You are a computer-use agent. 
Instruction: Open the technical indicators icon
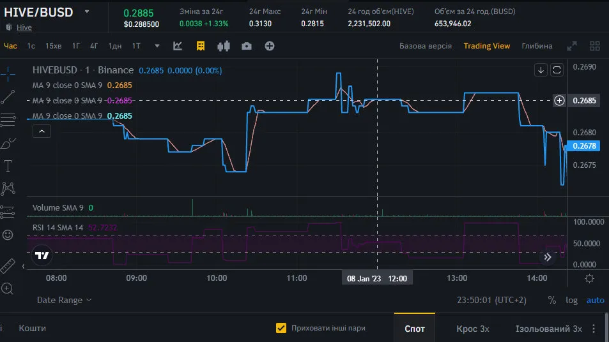point(178,46)
